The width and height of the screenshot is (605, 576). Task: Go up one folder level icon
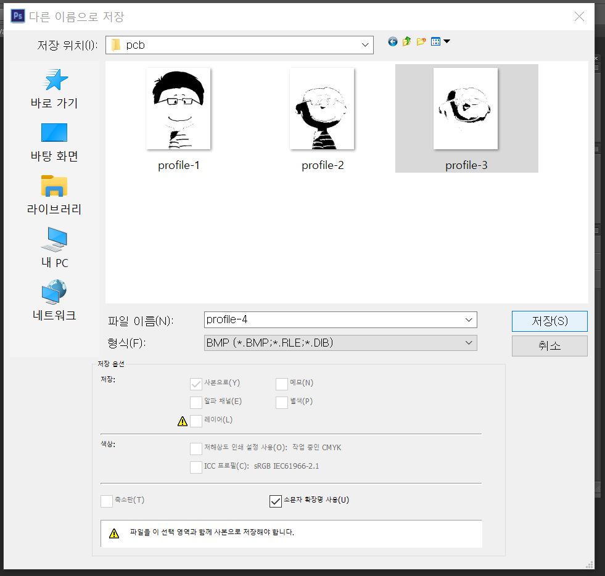point(406,42)
